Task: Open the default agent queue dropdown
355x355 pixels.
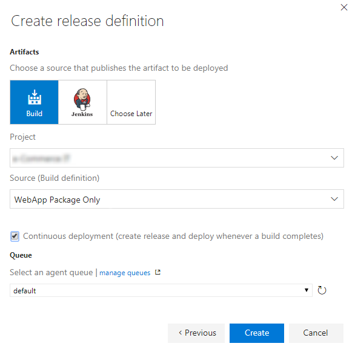Action: coord(161,290)
